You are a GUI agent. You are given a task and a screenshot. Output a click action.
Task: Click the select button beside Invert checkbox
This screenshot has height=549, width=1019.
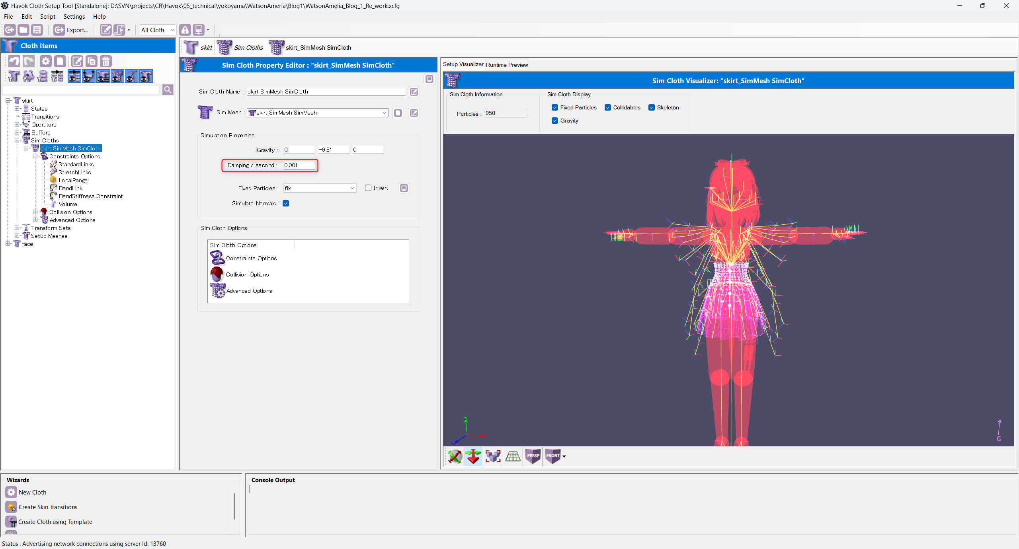tap(404, 188)
